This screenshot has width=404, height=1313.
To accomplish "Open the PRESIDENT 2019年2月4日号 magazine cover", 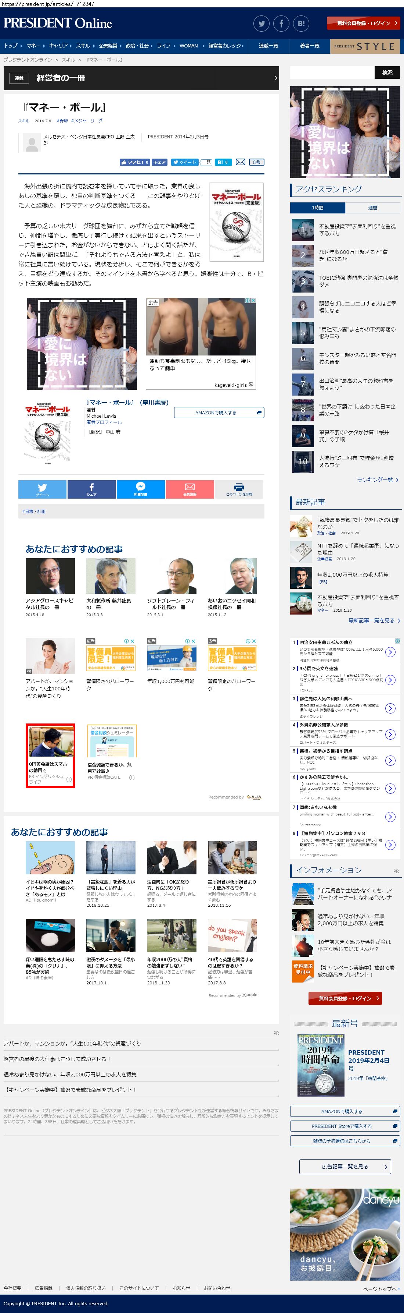I will click(x=321, y=1065).
